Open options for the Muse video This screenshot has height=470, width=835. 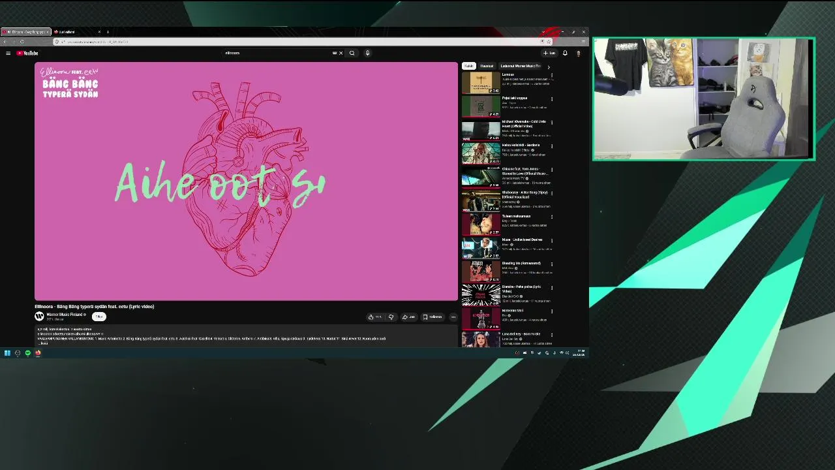pyautogui.click(x=552, y=241)
